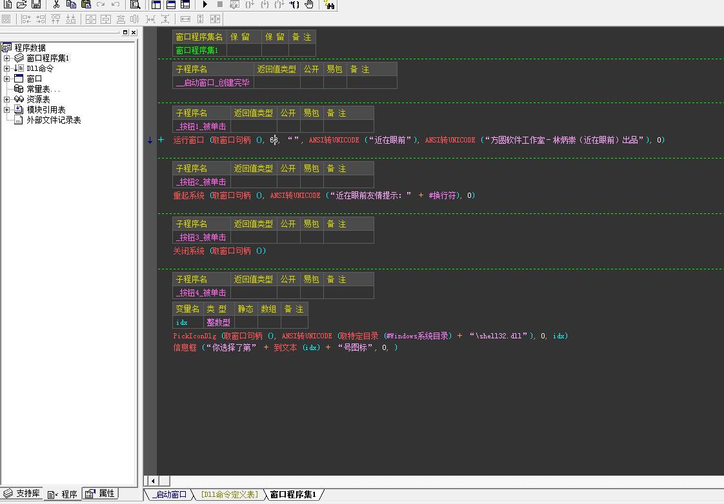Click the _按钮1_被单击 subroutine name
Screen dimensions: 724x504
[201, 126]
